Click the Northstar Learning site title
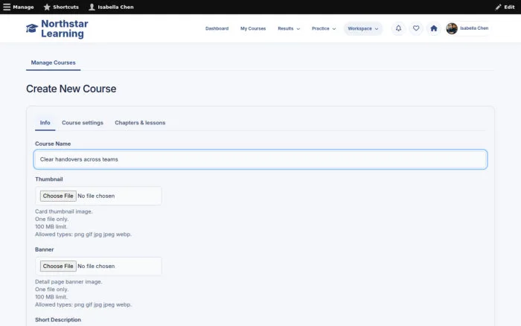Viewport: 521px width, 326px height. pyautogui.click(x=65, y=28)
